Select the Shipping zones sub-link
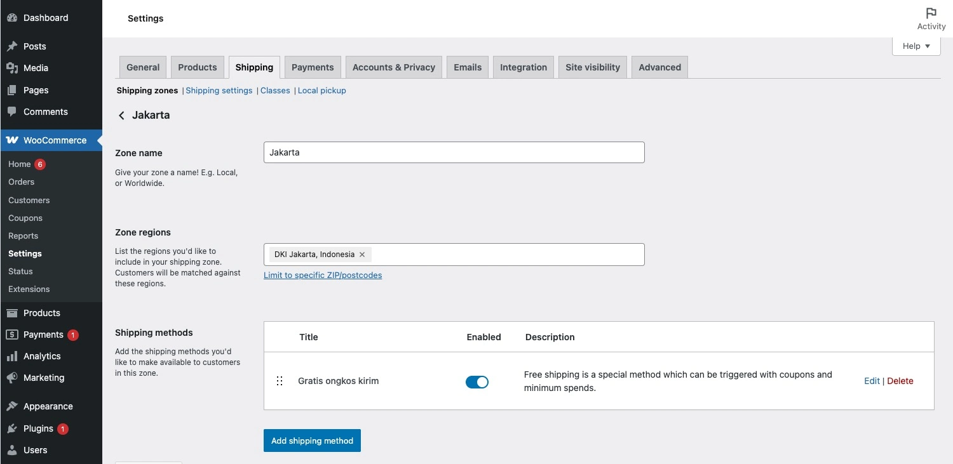The image size is (953, 464). [x=147, y=91]
